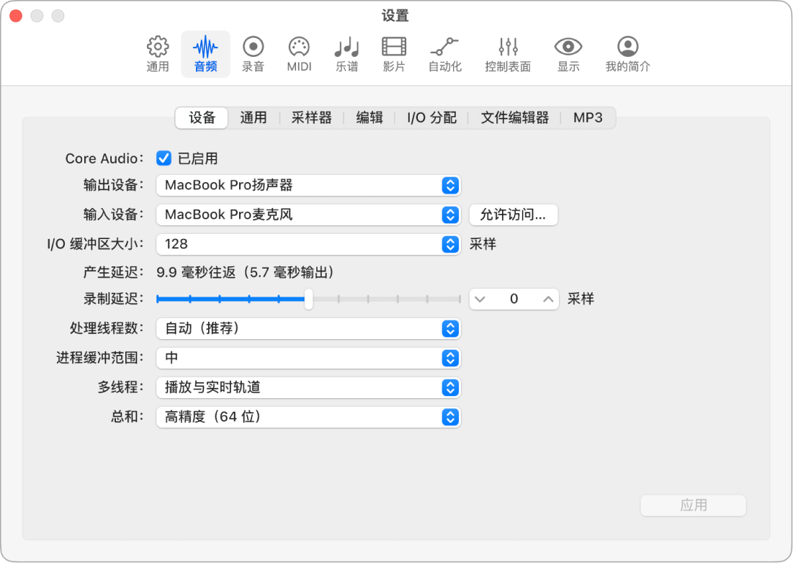The image size is (793, 563).
Task: Open 录音 settings
Action: pos(253,53)
